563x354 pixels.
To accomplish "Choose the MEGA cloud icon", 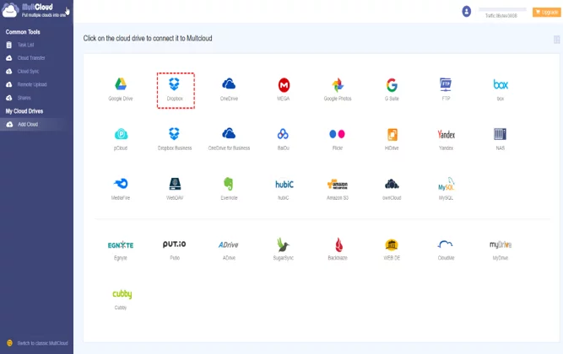I will tap(284, 85).
